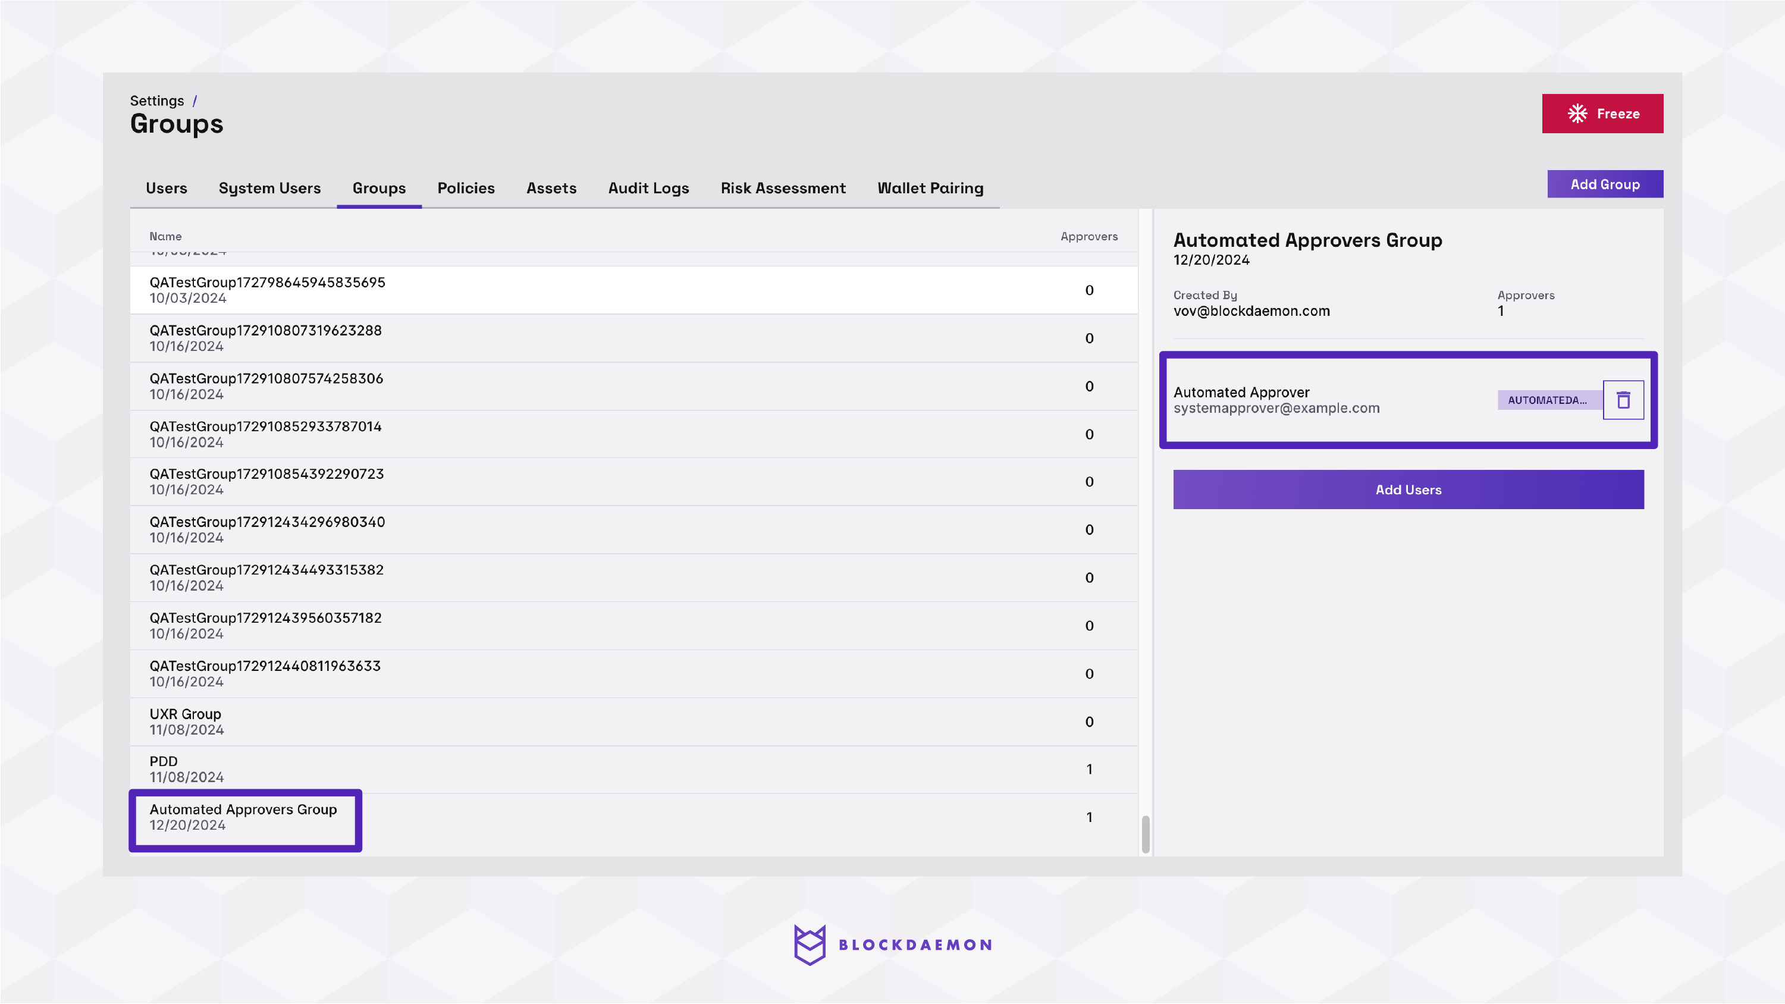
Task: Click the AUTOMATEDA... role badge
Action: coord(1548,400)
